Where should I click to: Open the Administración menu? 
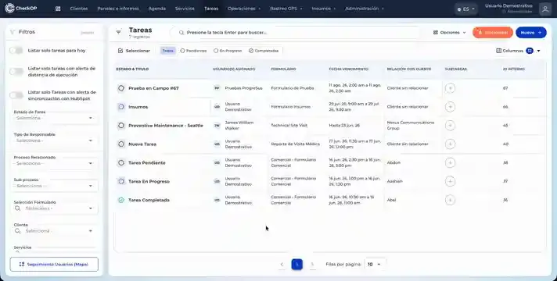pos(365,9)
